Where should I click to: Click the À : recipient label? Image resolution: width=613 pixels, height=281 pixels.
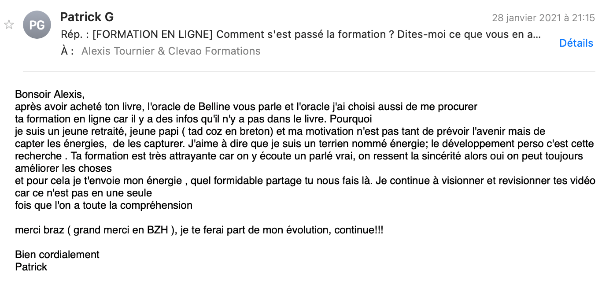tap(67, 51)
